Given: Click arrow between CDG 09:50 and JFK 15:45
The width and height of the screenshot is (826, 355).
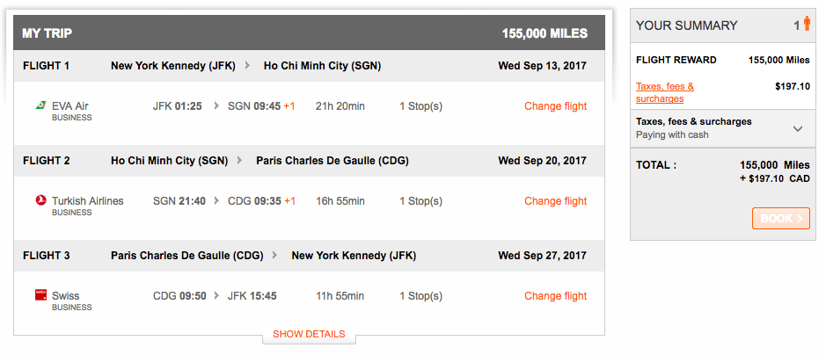Looking at the screenshot, I should click(216, 295).
